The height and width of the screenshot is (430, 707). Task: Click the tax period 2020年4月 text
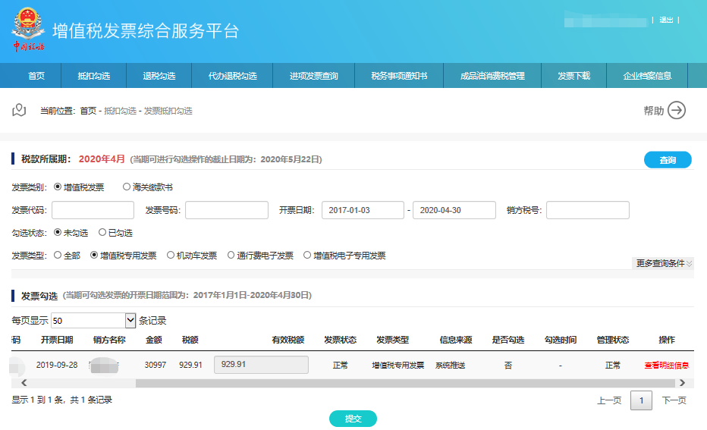coord(102,159)
